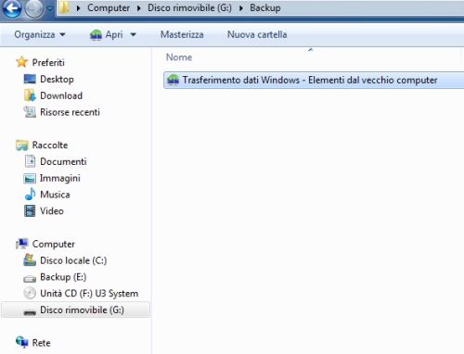This screenshot has height=354, width=464.
Task: Select Disco rimovibile (G:) breadcrumb segment
Action: pyautogui.click(x=189, y=7)
